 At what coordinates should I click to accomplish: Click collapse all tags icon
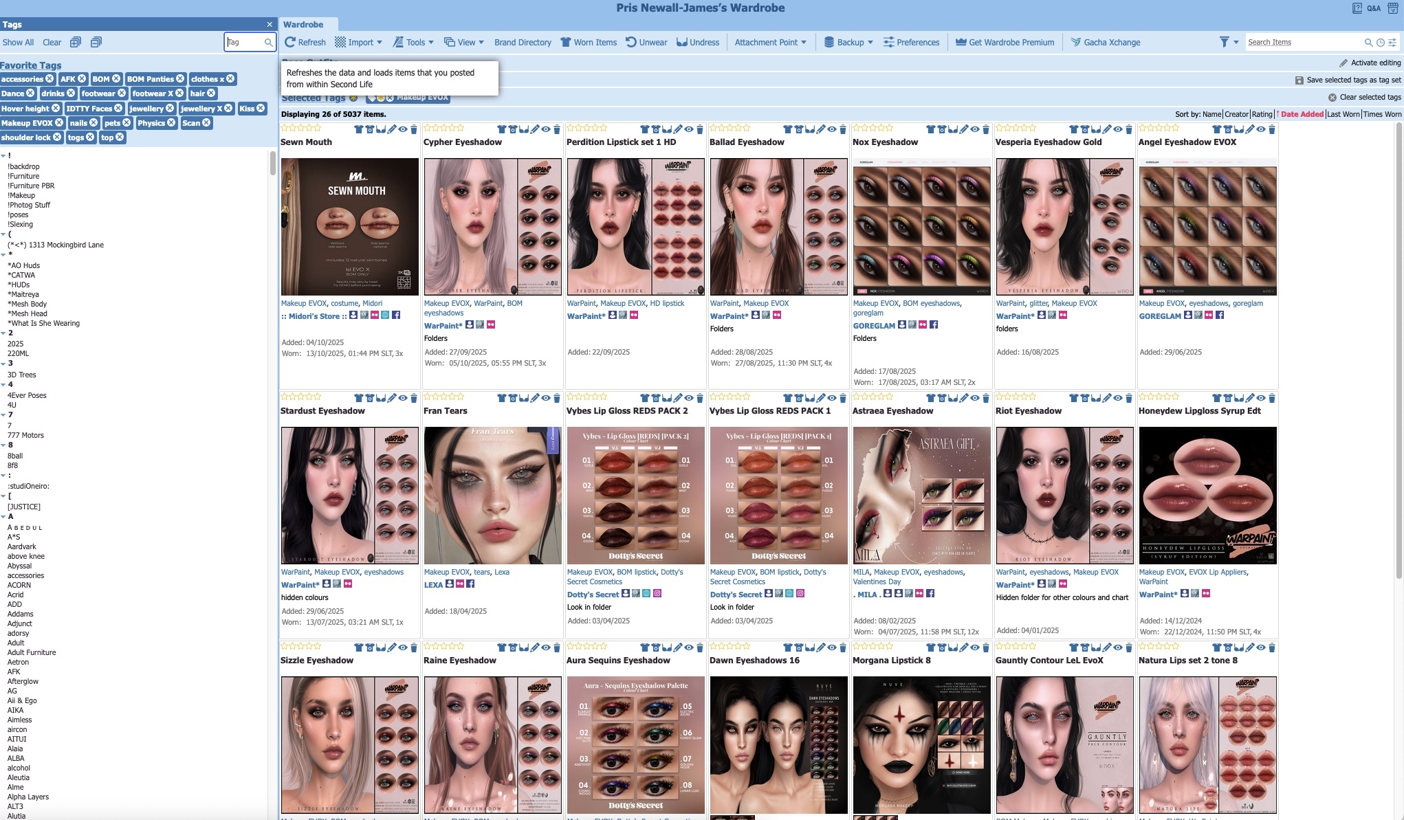coord(96,42)
